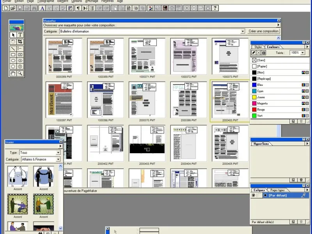The width and height of the screenshot is (312, 234).
Task: Switch to the Styles tab
Action: click(258, 47)
